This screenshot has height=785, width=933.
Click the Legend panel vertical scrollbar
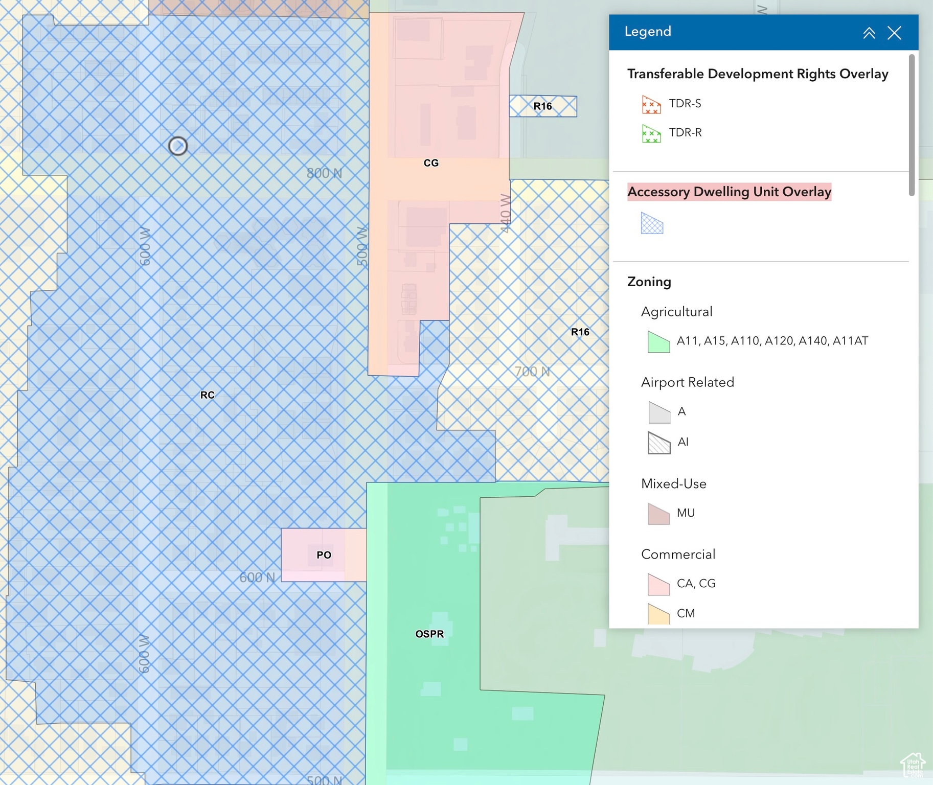point(912,125)
